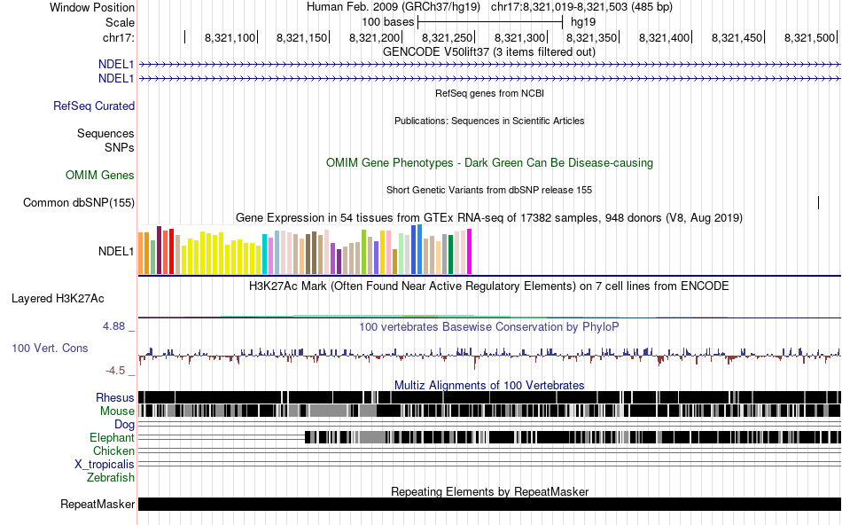
Task: Click the X_tropicalis alignment row label
Action: [105, 465]
